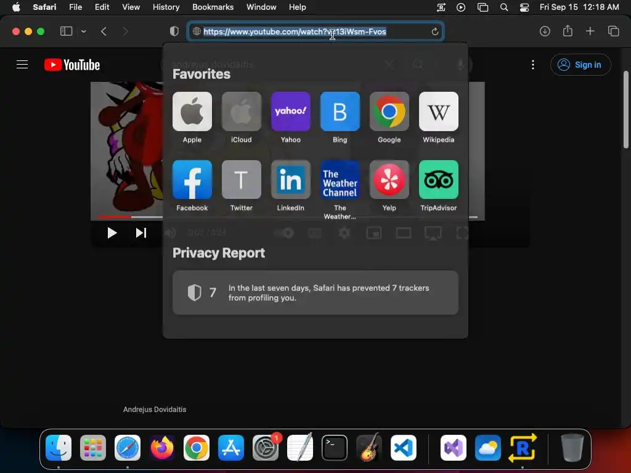Open the Apple favorite
631x473 pixels.
tap(192, 111)
